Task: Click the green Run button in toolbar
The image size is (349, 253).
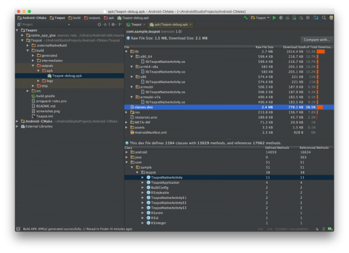Action: (274, 18)
